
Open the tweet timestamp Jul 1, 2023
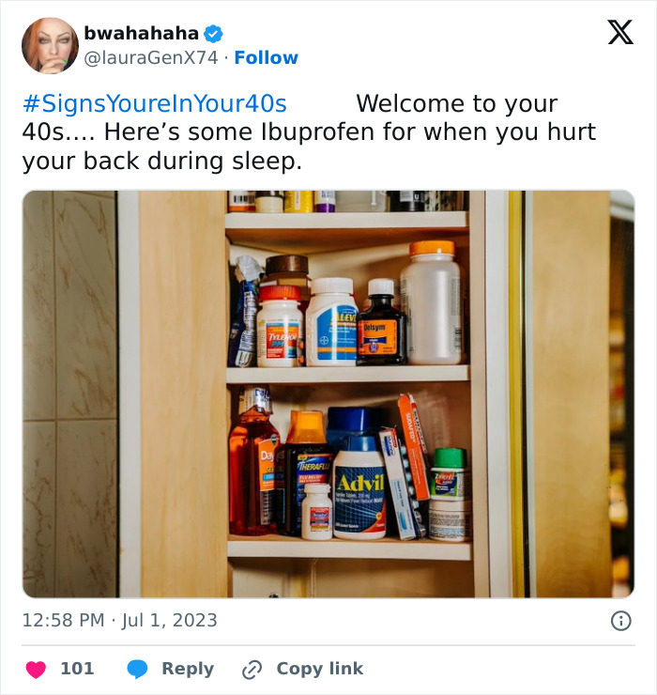119,621
